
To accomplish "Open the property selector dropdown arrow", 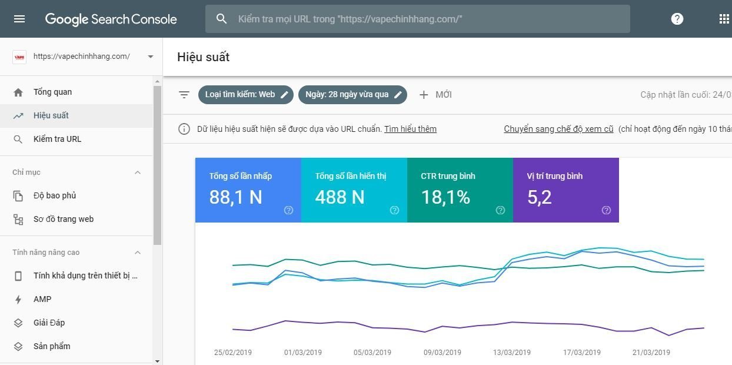I will pyautogui.click(x=150, y=57).
